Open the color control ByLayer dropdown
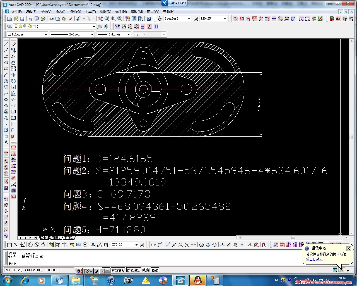 click(46, 34)
